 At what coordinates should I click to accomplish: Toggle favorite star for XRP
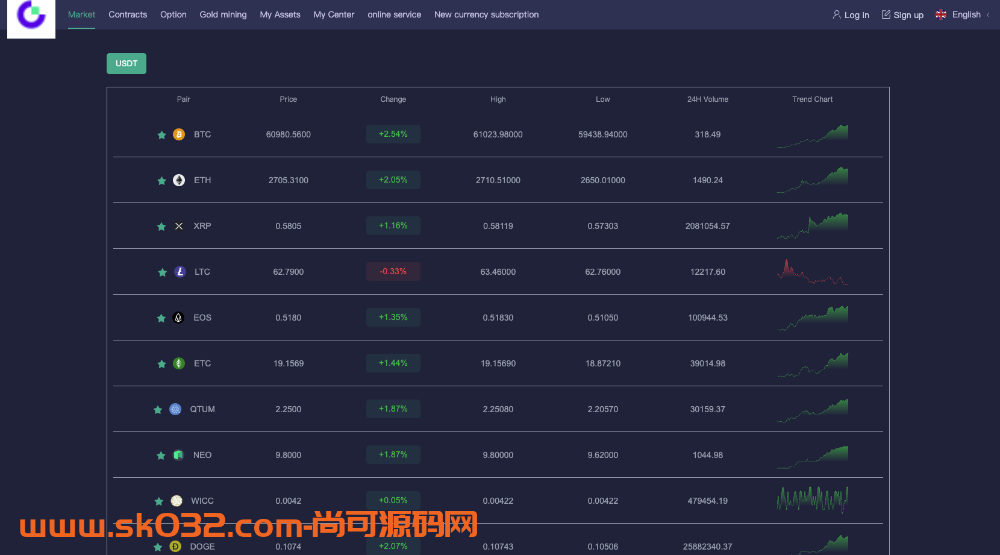pos(161,227)
